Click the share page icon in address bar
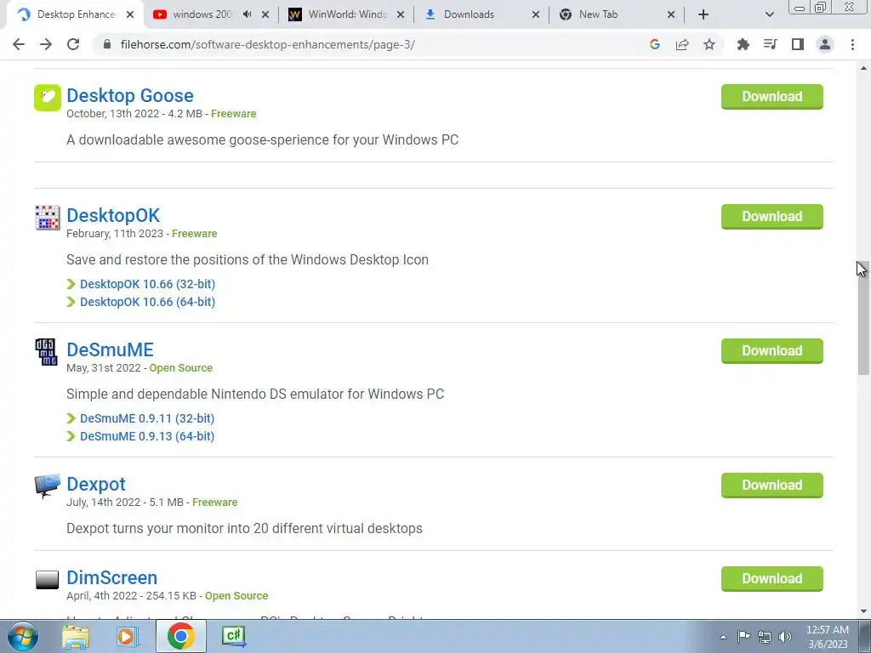The width and height of the screenshot is (871, 653). (682, 44)
